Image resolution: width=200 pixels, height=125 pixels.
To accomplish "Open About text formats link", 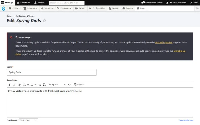I will pos(186,120).
